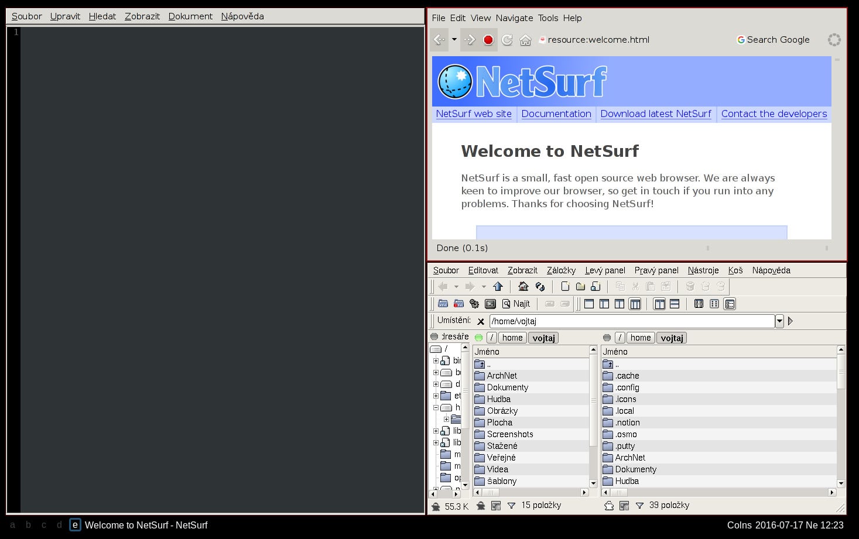Click the Najít search button

[515, 304]
